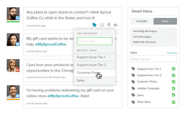Pin the London stores message

pyautogui.click(x=109, y=25)
